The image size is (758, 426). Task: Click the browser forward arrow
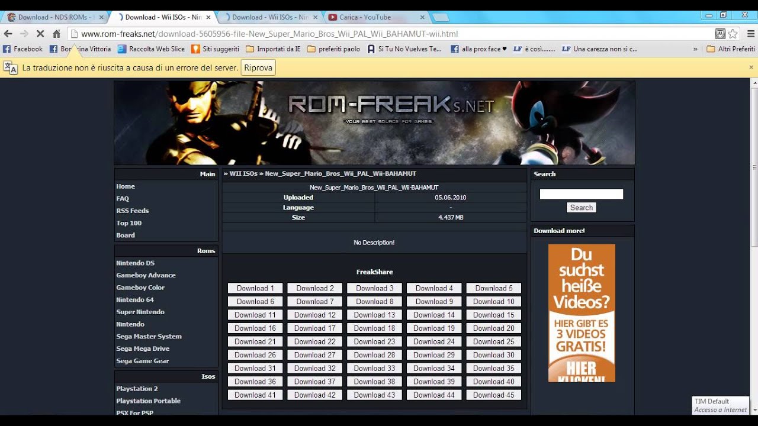[24, 34]
